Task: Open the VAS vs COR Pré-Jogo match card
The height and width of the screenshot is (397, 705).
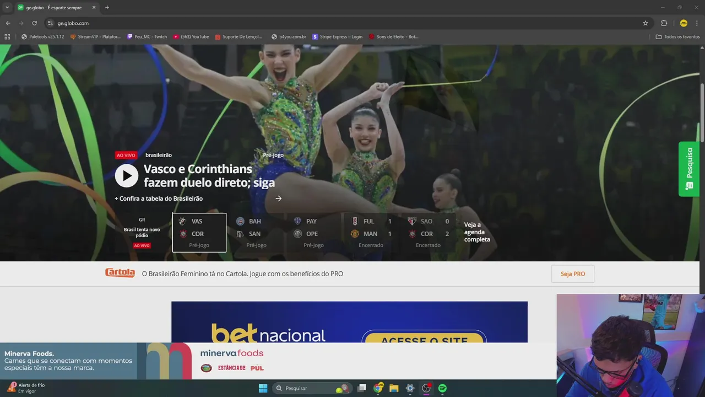Action: pos(199,233)
